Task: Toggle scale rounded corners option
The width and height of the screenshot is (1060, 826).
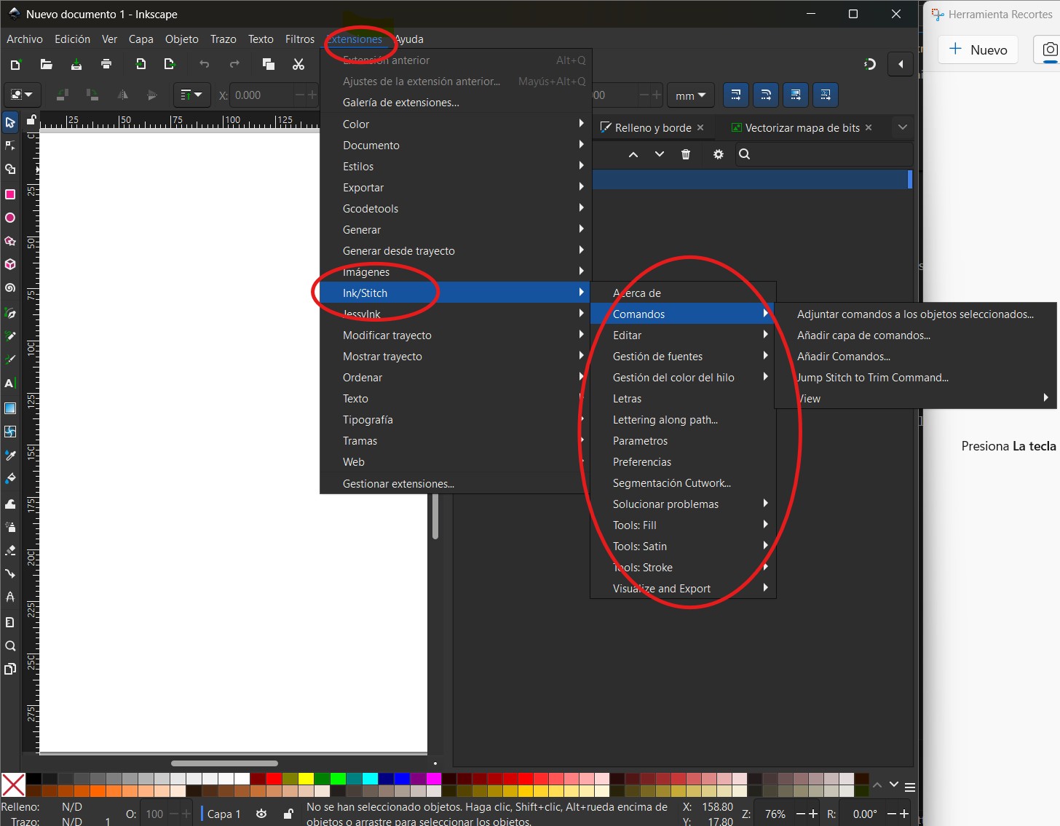Action: pyautogui.click(x=766, y=95)
